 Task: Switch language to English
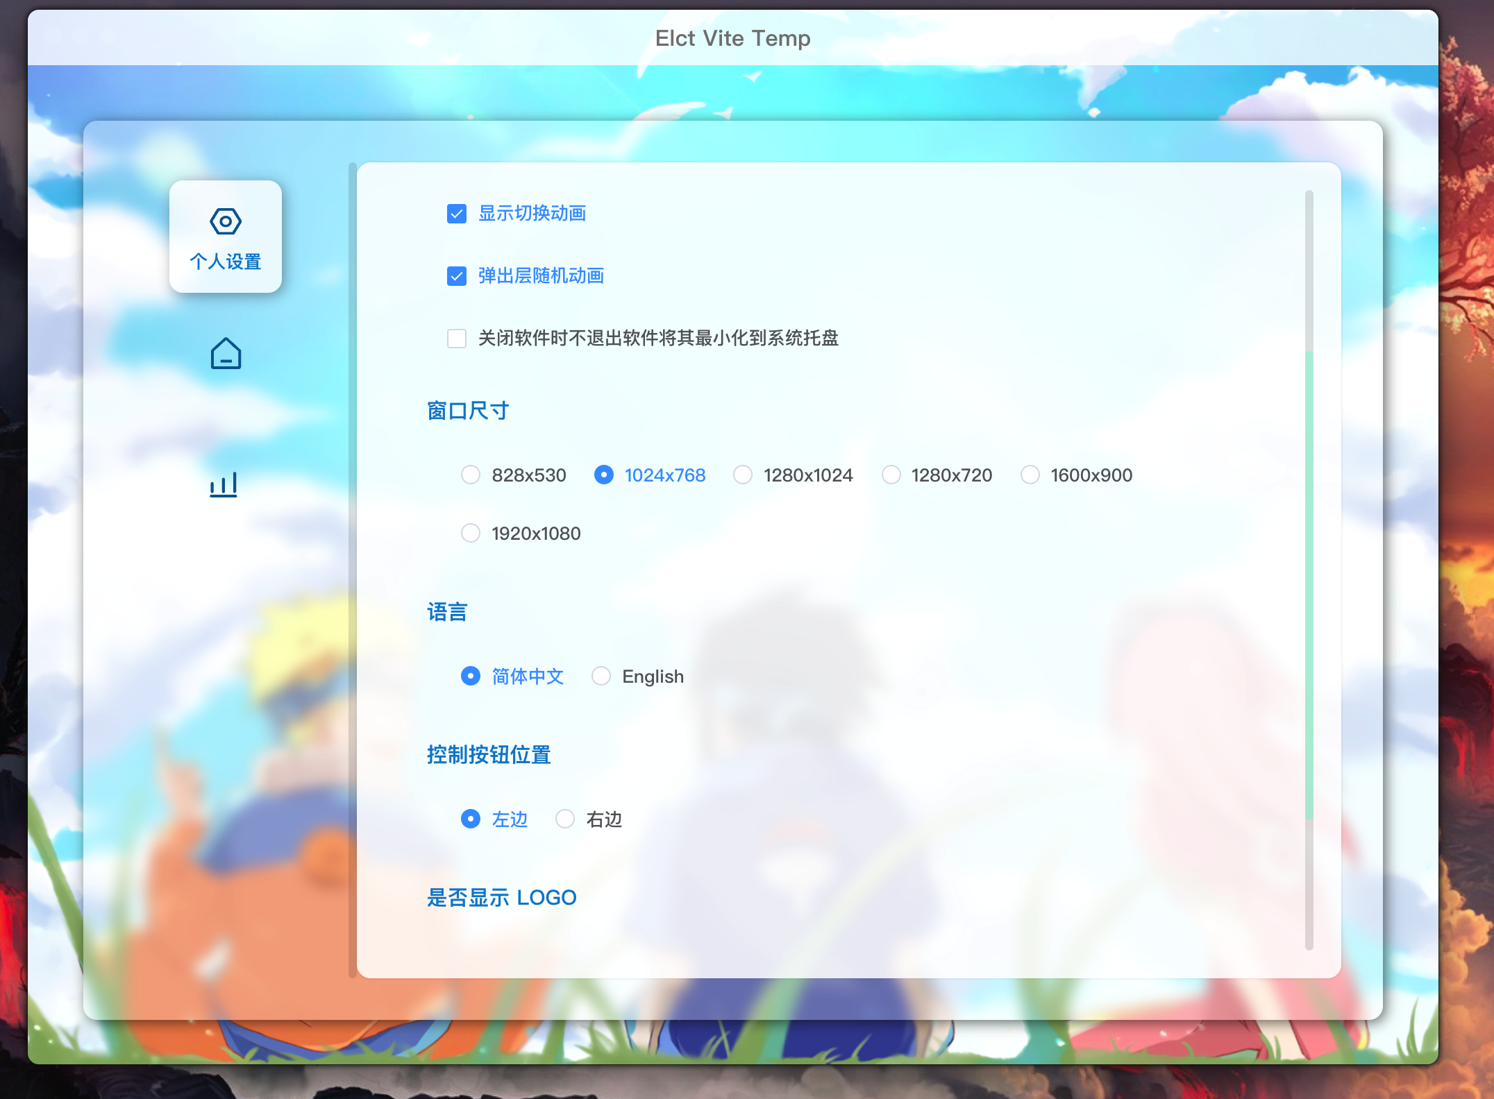(x=600, y=676)
